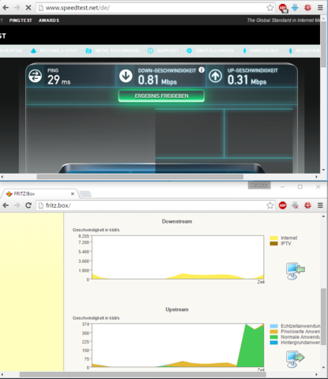
Task: Click blue download arrow extension in speedtest window
Action: 295,8
